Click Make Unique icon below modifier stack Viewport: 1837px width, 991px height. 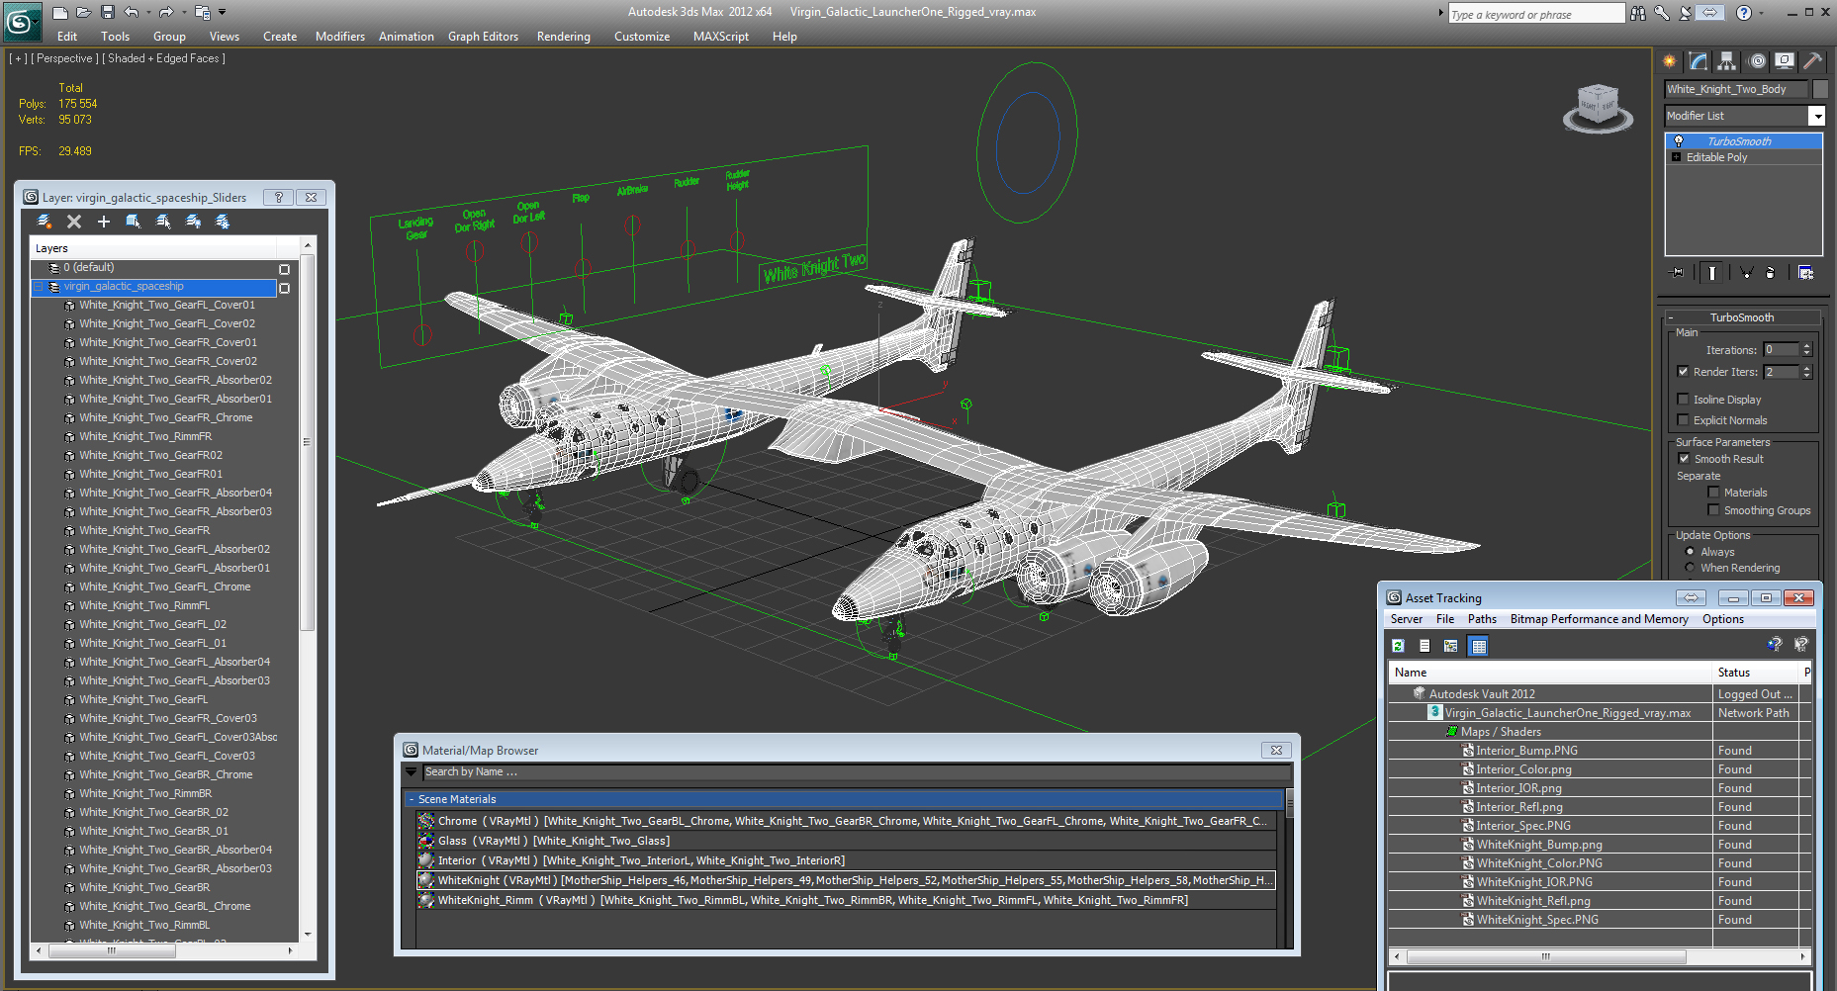[1746, 272]
